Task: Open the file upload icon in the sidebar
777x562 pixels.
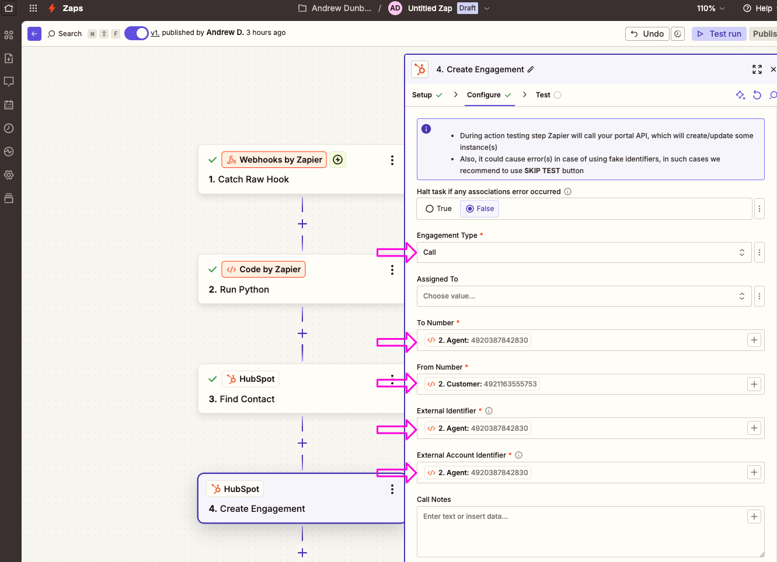Action: pos(9,58)
